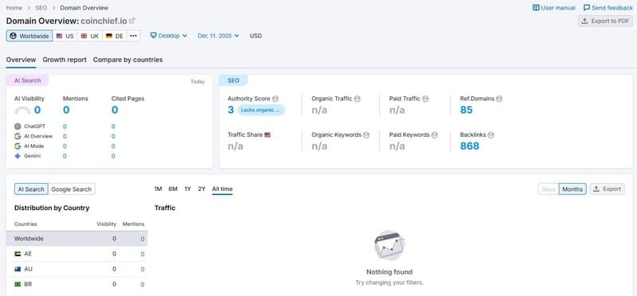637x296 pixels.
Task: Click the User manual book icon
Action: tap(536, 8)
